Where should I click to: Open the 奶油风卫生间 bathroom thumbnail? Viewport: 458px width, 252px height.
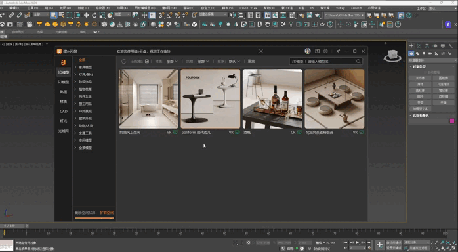[148, 98]
